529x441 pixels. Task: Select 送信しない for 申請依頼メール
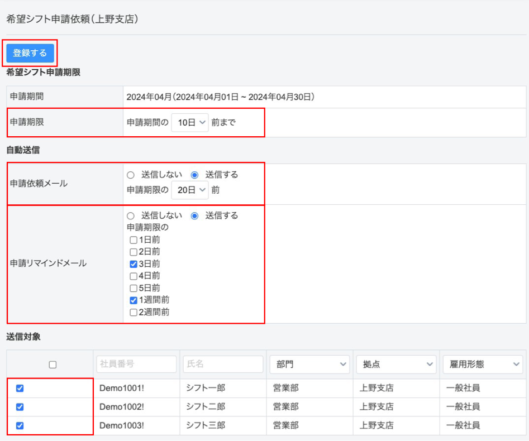tap(131, 175)
